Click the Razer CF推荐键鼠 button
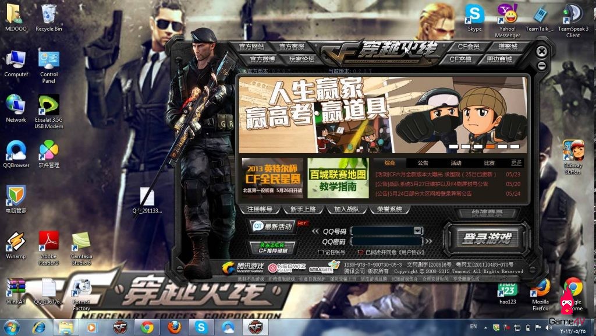Image resolution: width=596 pixels, height=336 pixels. (273, 247)
